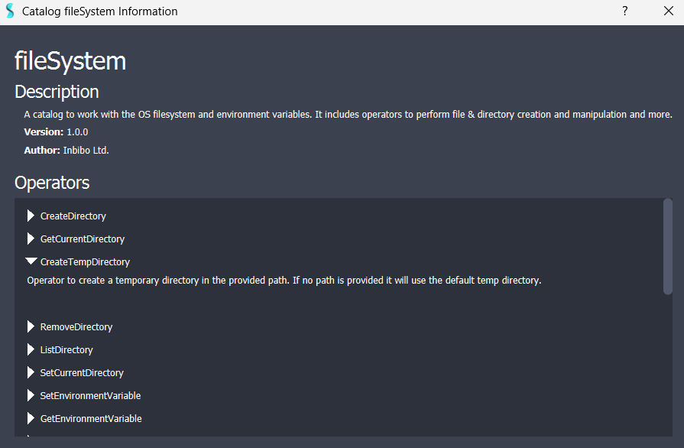Click the Description section heading

(56, 92)
